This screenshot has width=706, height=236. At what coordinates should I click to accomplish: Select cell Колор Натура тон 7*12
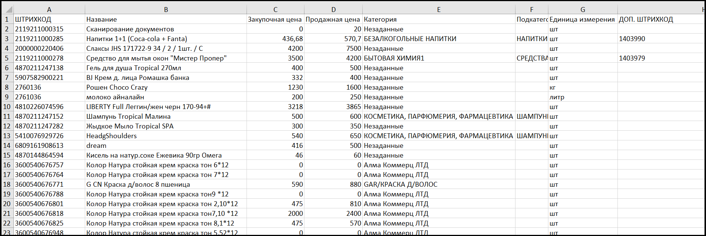(x=166, y=174)
